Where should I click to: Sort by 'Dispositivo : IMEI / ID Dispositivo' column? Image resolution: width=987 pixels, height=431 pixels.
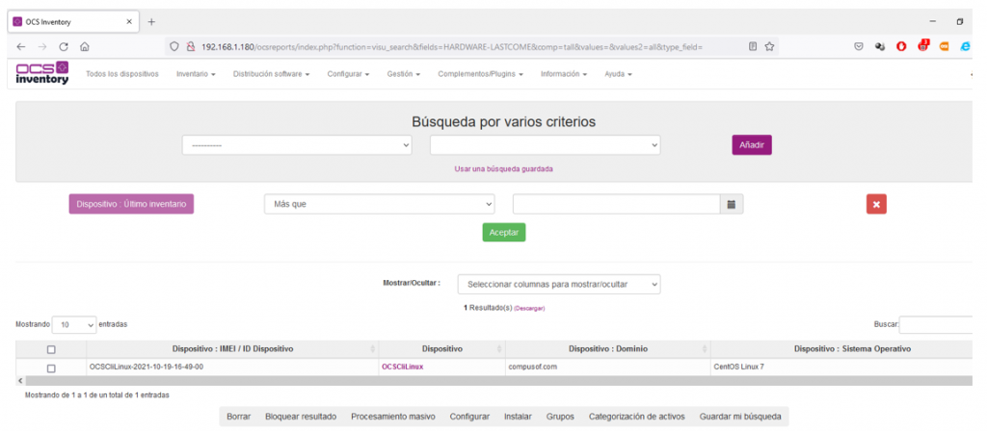[232, 348]
